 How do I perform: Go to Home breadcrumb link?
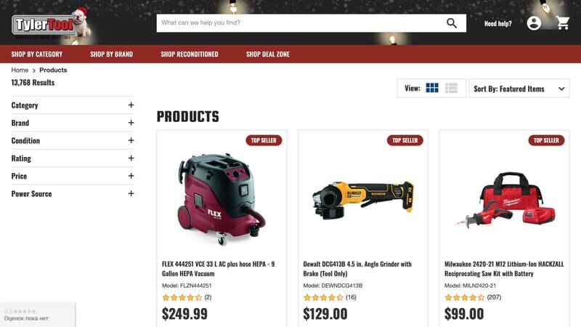click(x=20, y=70)
